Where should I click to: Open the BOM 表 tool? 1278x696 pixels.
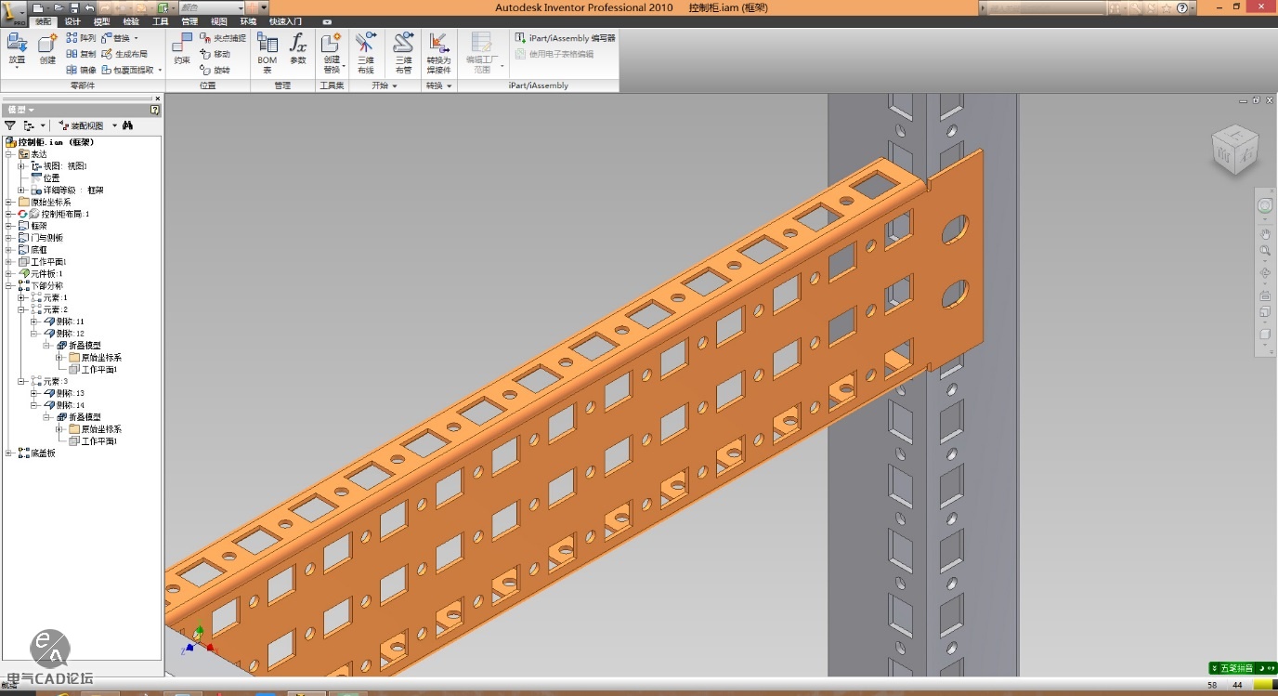267,53
